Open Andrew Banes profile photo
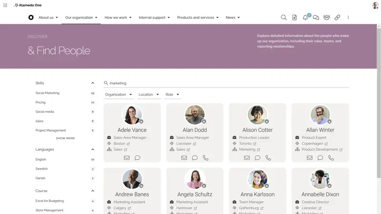The image size is (381, 214). click(x=132, y=179)
